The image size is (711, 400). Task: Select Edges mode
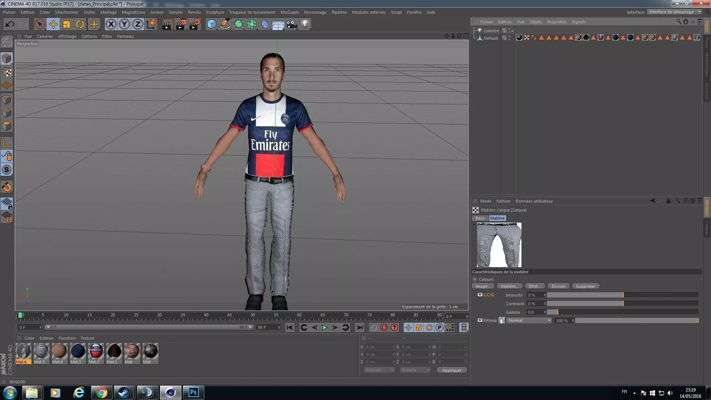[x=7, y=113]
